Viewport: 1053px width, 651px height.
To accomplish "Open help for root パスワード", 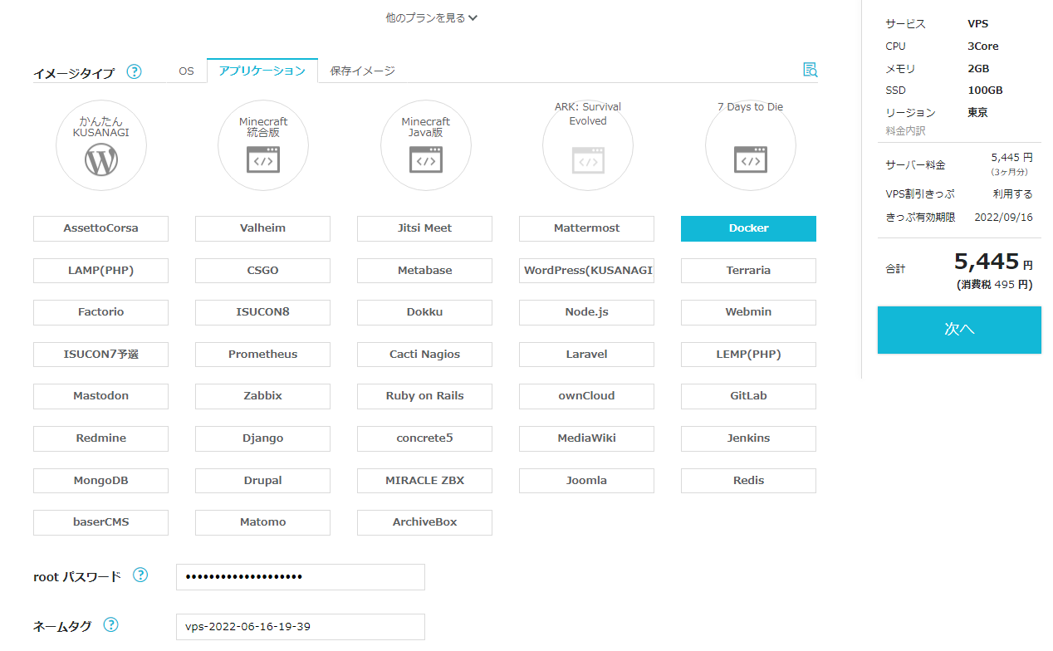I will point(140,575).
